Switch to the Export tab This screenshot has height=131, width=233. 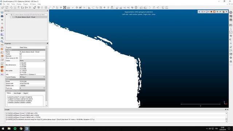(25, 93)
